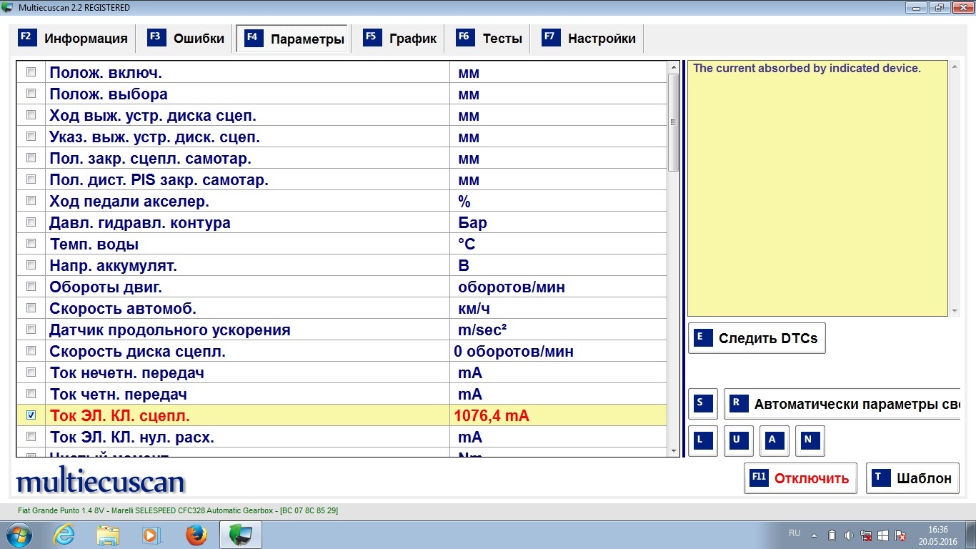Viewport: 976px width, 549px height.
Task: Click the Следить DTCs button
Action: [757, 338]
